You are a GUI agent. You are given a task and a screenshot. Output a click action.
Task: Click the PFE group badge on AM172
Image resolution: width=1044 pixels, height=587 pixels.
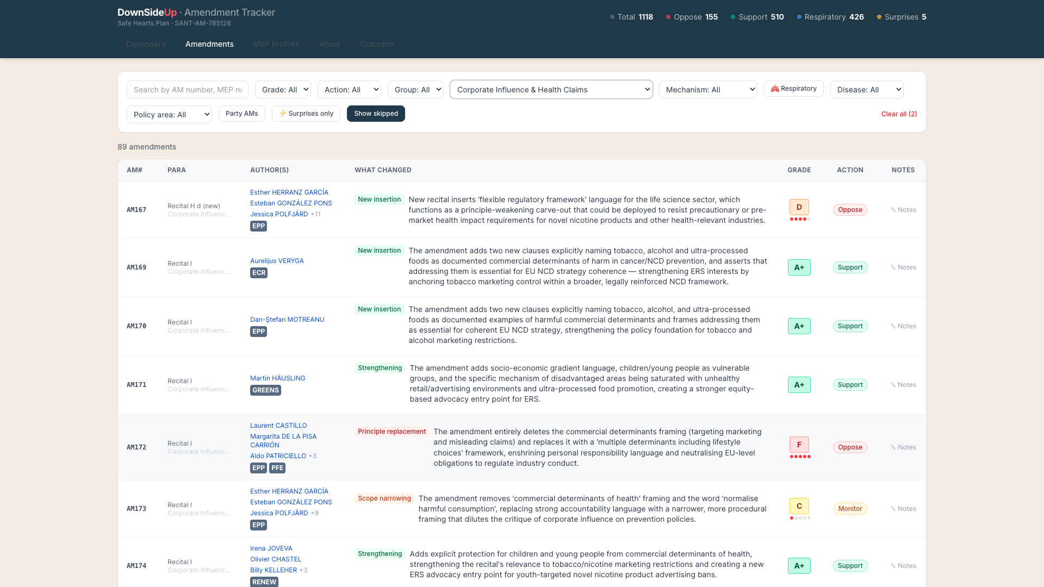(x=277, y=468)
